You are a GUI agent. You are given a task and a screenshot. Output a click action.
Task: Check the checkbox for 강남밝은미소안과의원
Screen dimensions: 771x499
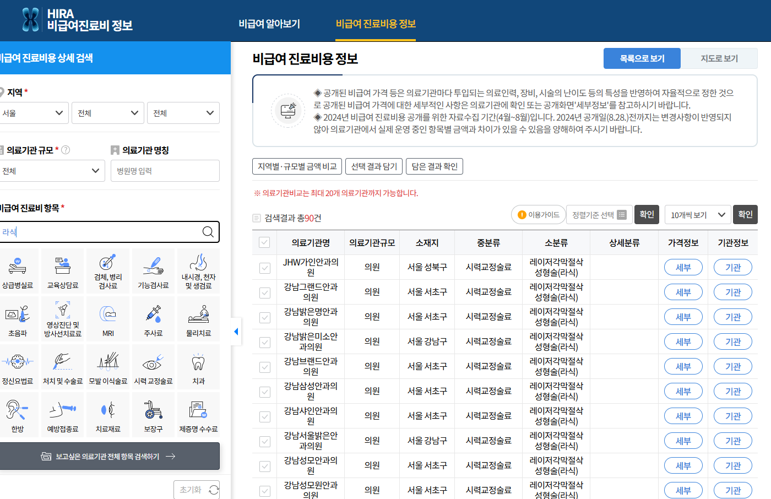point(264,341)
